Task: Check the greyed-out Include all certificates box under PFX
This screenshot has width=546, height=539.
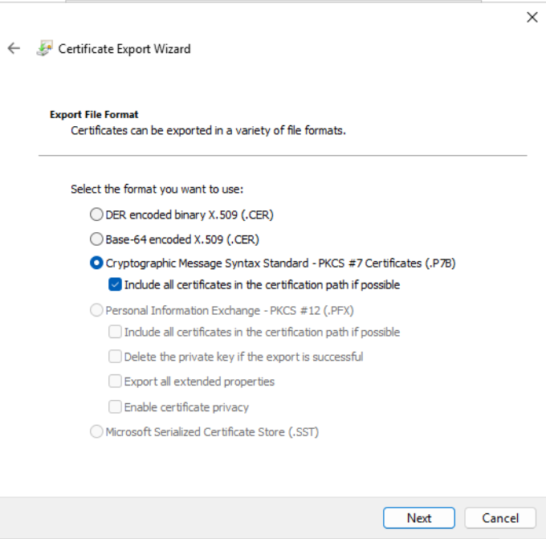Action: coord(116,332)
